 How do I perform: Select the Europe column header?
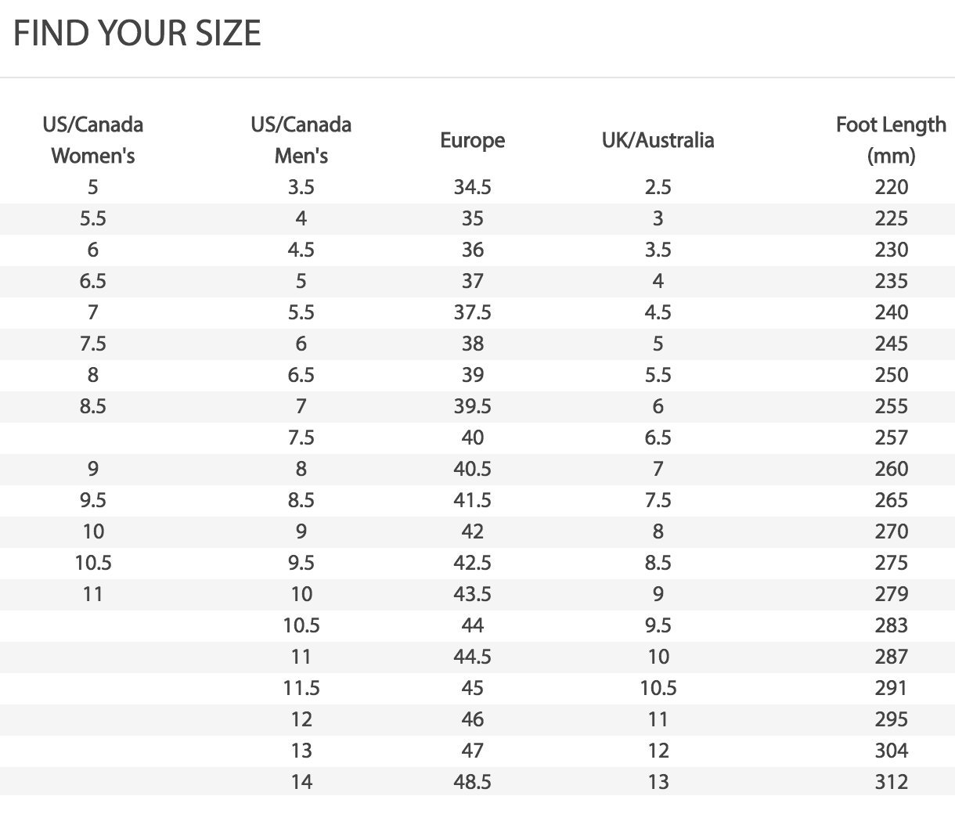point(472,140)
